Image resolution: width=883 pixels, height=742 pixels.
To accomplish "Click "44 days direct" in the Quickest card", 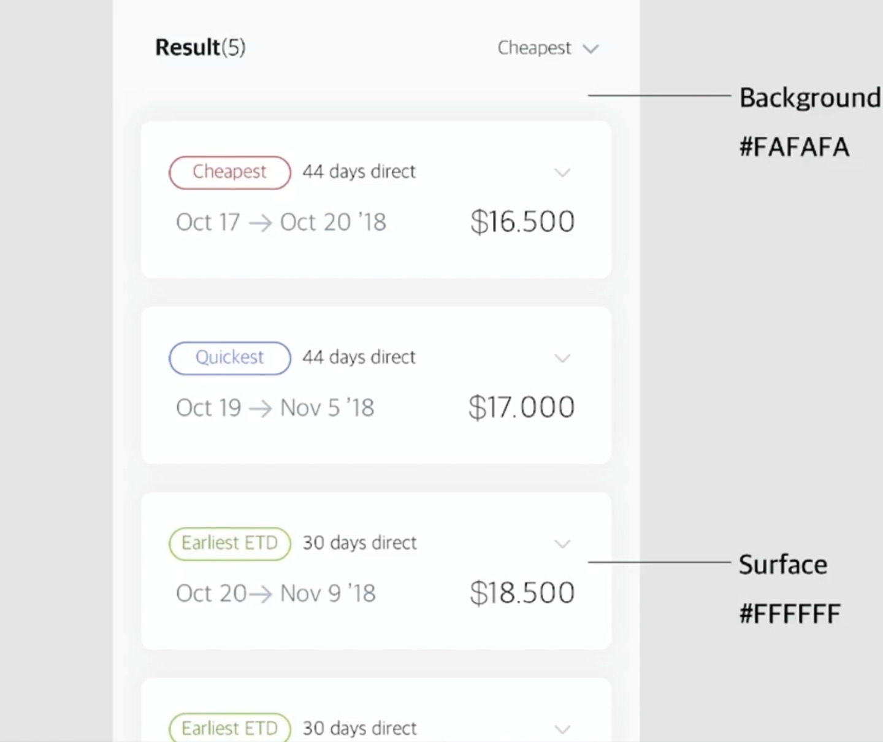I will pyautogui.click(x=359, y=357).
